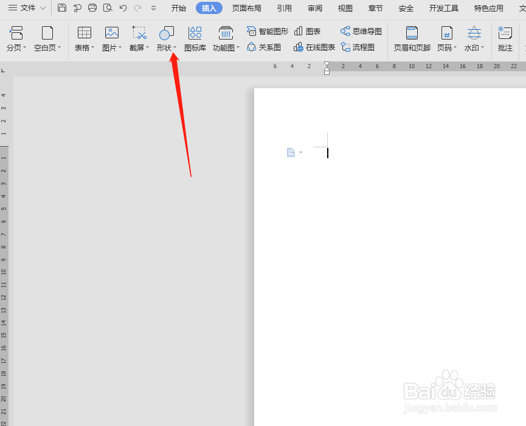Expand the 空白页 dropdown arrow
The width and height of the screenshot is (526, 426).
(60, 47)
